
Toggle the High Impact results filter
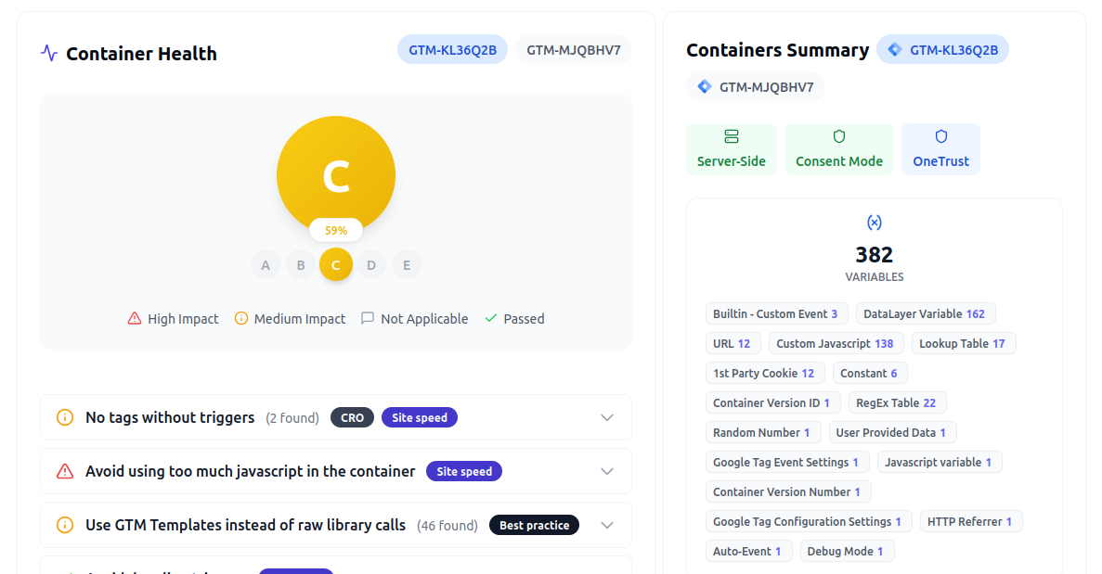click(x=173, y=318)
